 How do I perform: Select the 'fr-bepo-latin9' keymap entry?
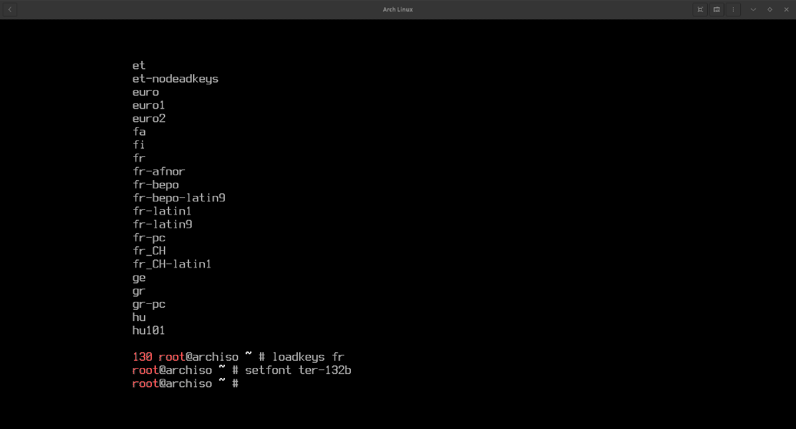pyautogui.click(x=179, y=198)
